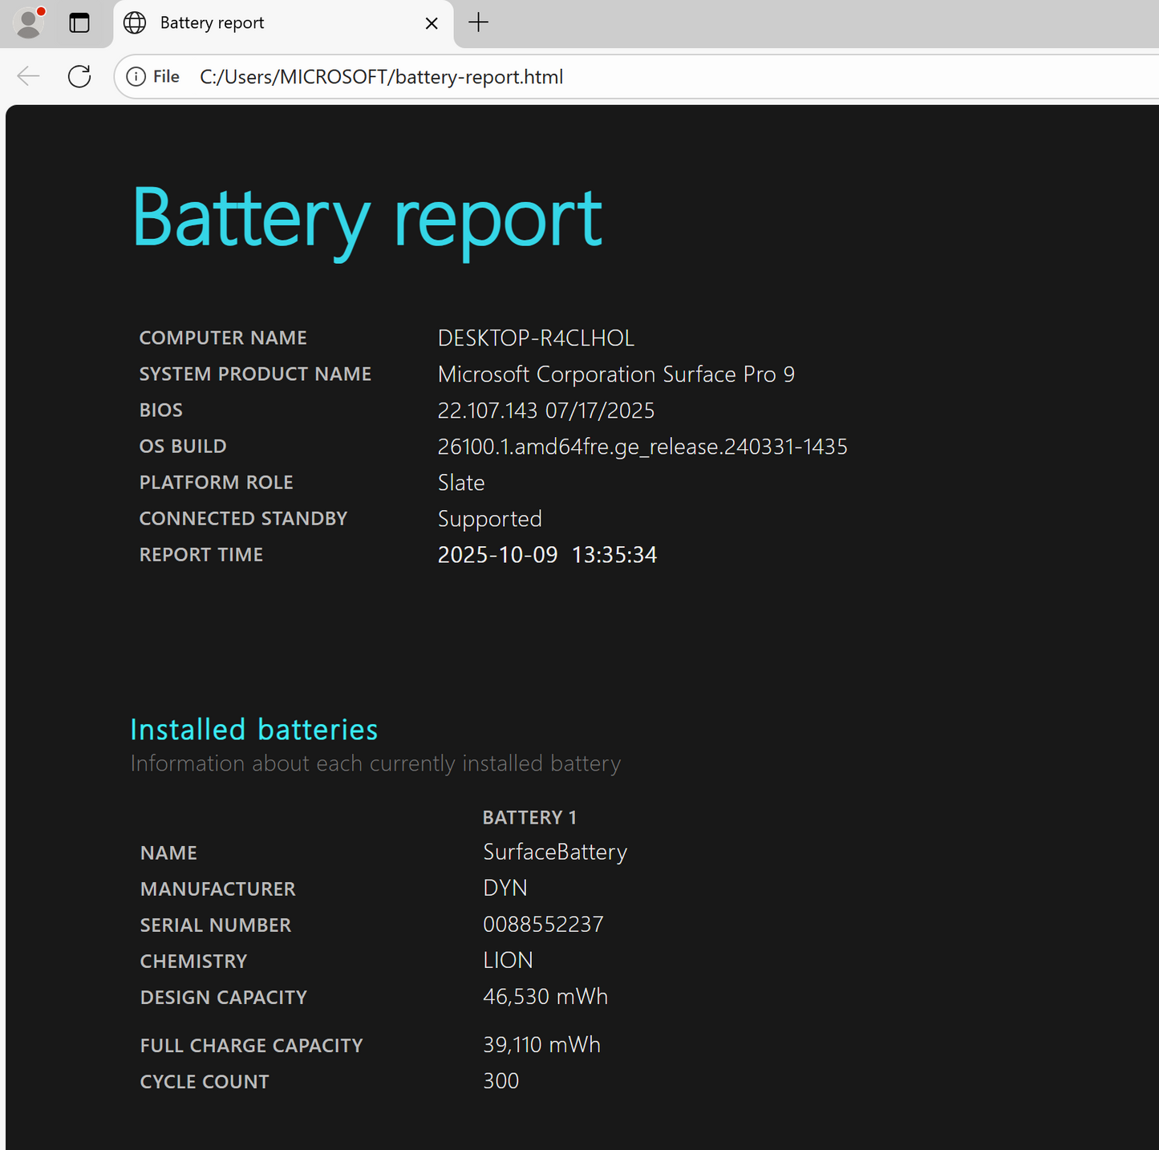
Task: Click the cycle count value 300
Action: 500,1081
